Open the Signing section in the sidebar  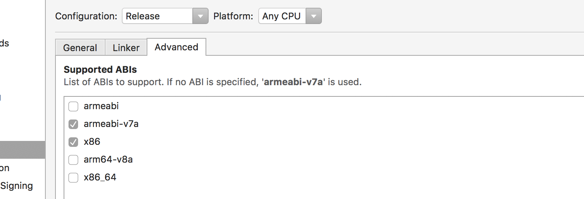(17, 186)
